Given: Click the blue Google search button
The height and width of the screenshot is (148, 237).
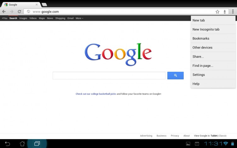Looking at the screenshot, I should 176,75.
